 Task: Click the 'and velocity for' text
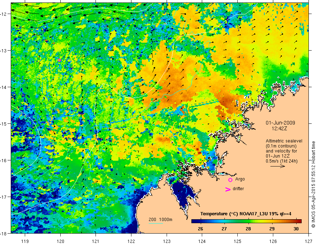click(x=281, y=151)
